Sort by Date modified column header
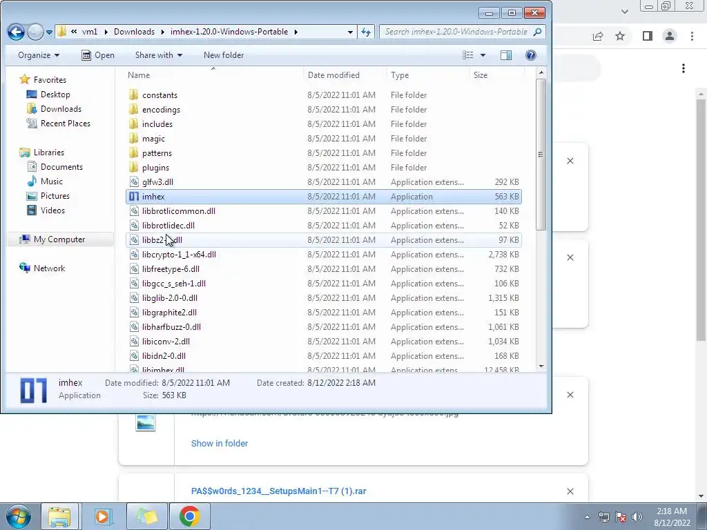This screenshot has width=707, height=530. pyautogui.click(x=333, y=75)
